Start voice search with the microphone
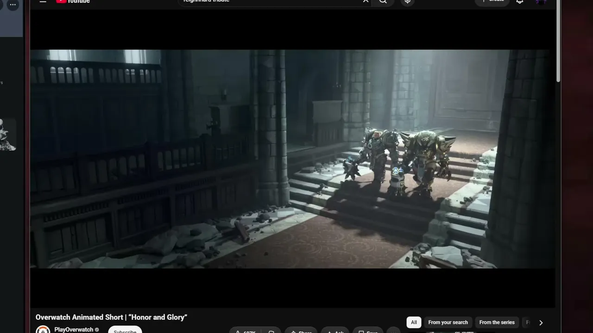This screenshot has height=333, width=593. [408, 1]
